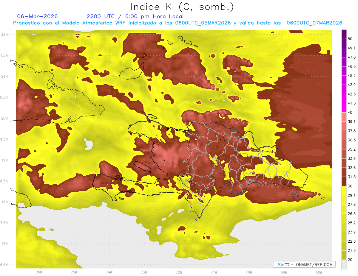Click the '2200 UTC / 6:00 pm Hora Local' time label
The image size is (358, 276).
click(x=135, y=16)
